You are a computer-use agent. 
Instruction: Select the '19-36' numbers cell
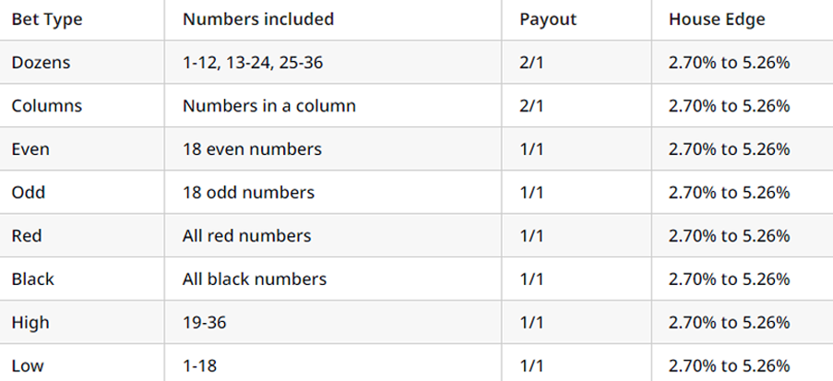[204, 322]
